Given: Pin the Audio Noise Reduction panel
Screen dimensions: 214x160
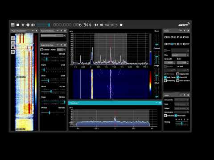Looking at the screenshot, I should pyautogui.click(x=61, y=45).
